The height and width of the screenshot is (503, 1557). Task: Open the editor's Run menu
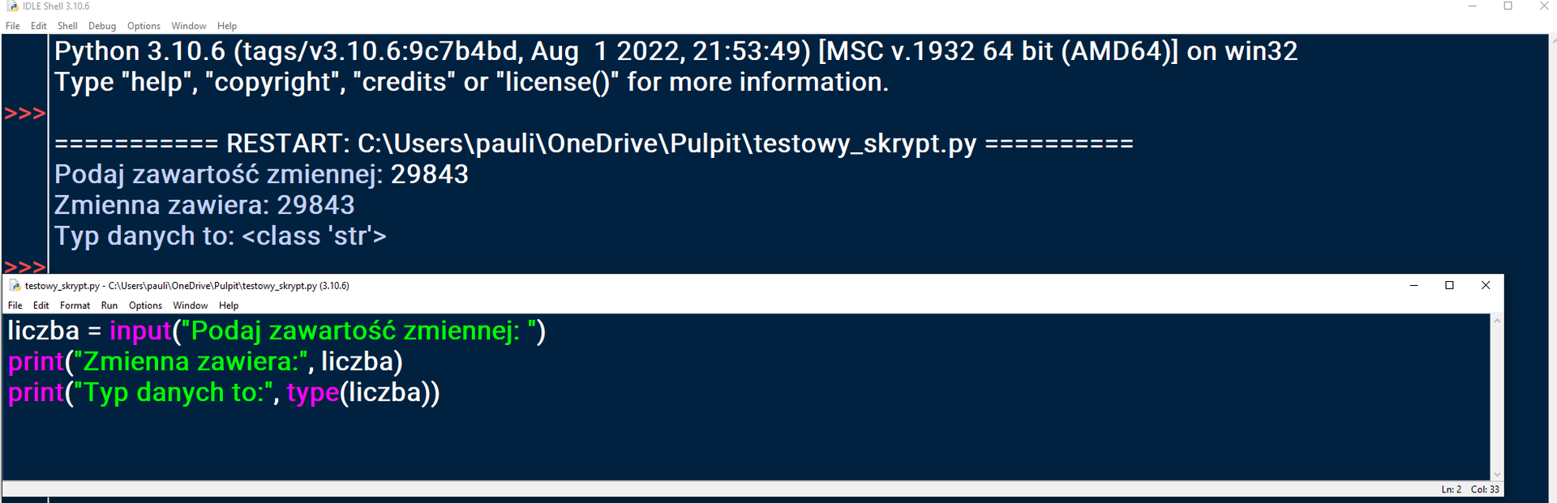coord(109,305)
